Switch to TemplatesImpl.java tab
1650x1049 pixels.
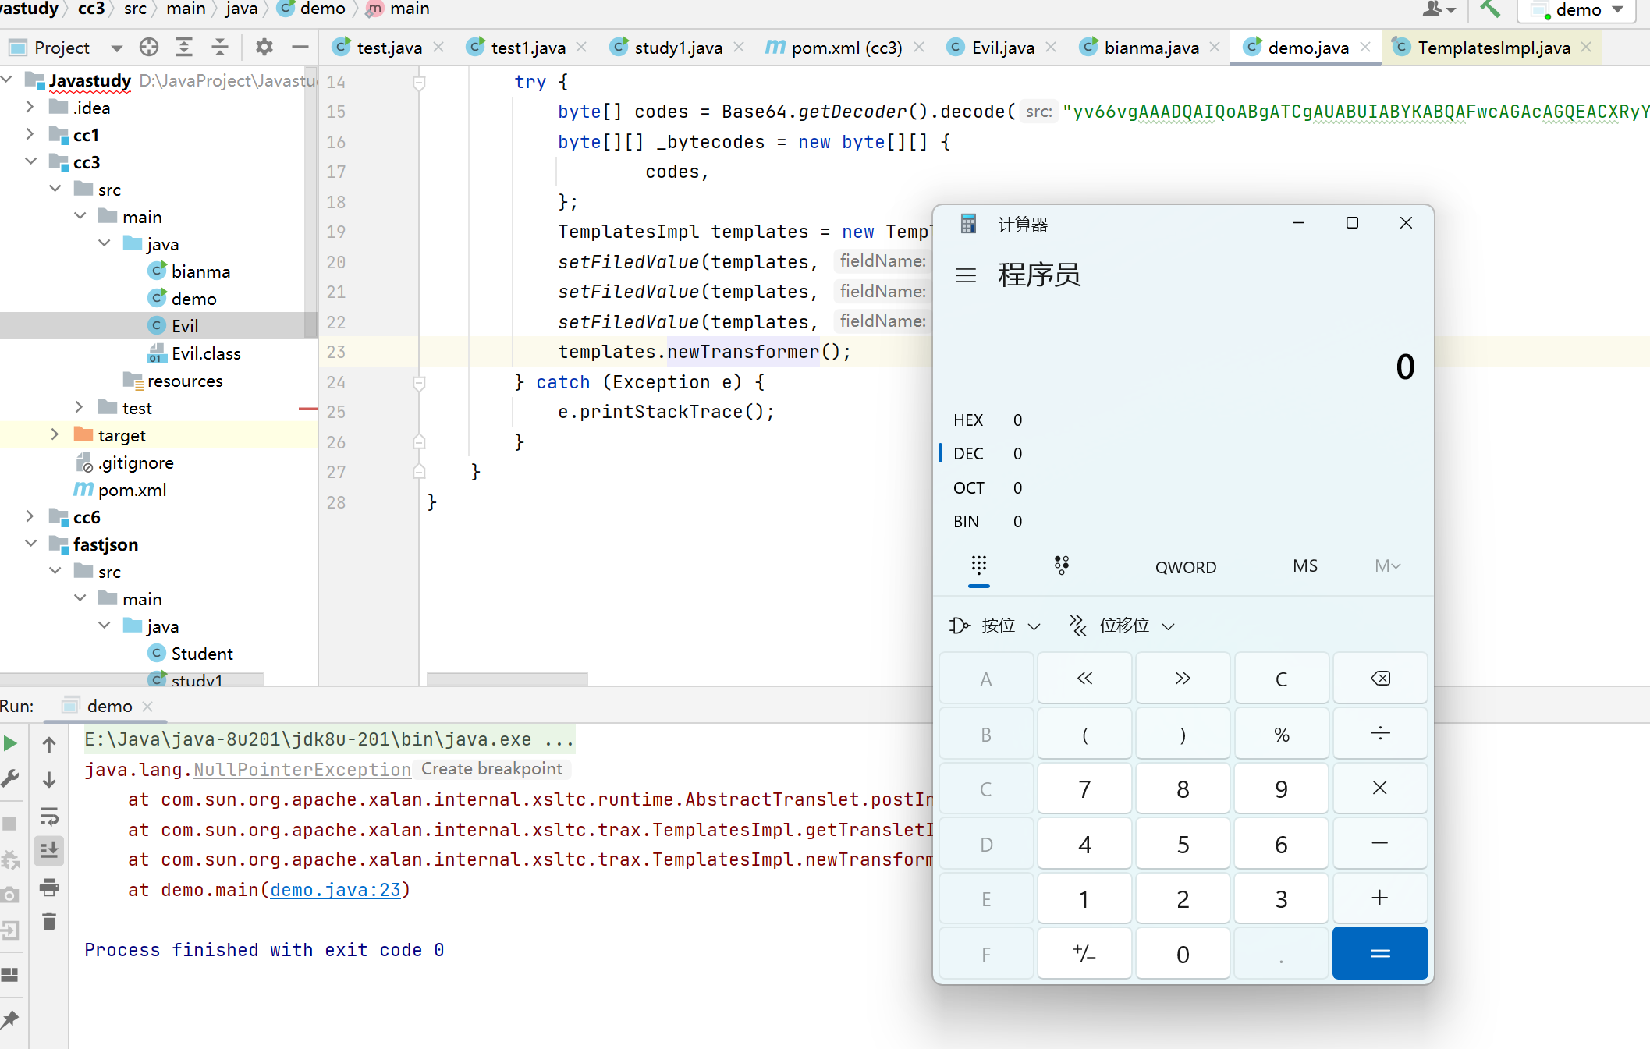1493,48
